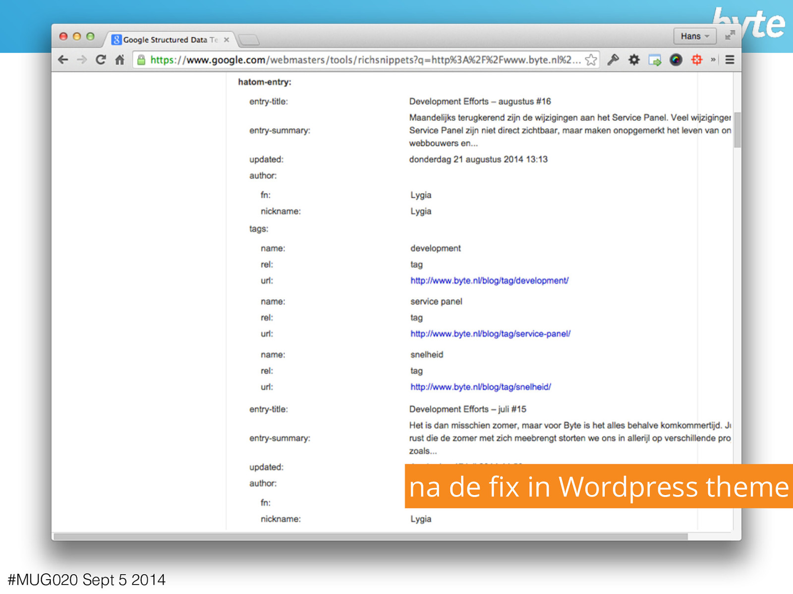Open the Chrome hamburger menu
Image resolution: width=793 pixels, height=594 pixels.
click(x=730, y=60)
